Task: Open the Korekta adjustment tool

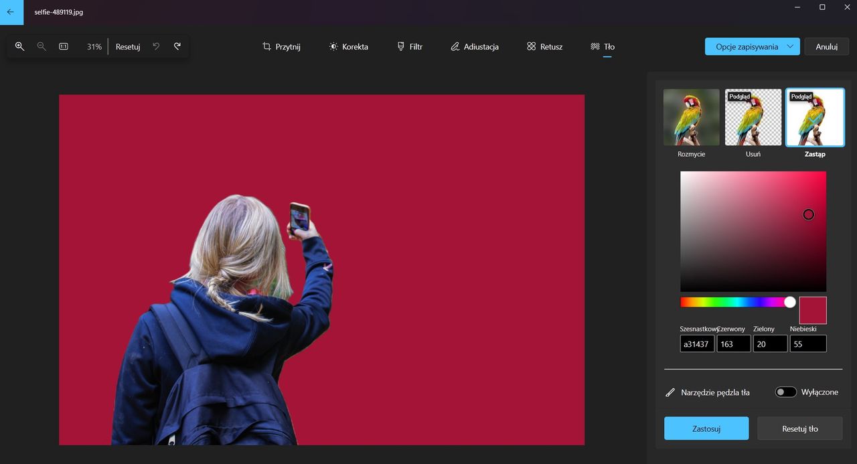Action: [348, 47]
